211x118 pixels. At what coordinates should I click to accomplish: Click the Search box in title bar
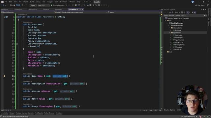tap(87, 2)
